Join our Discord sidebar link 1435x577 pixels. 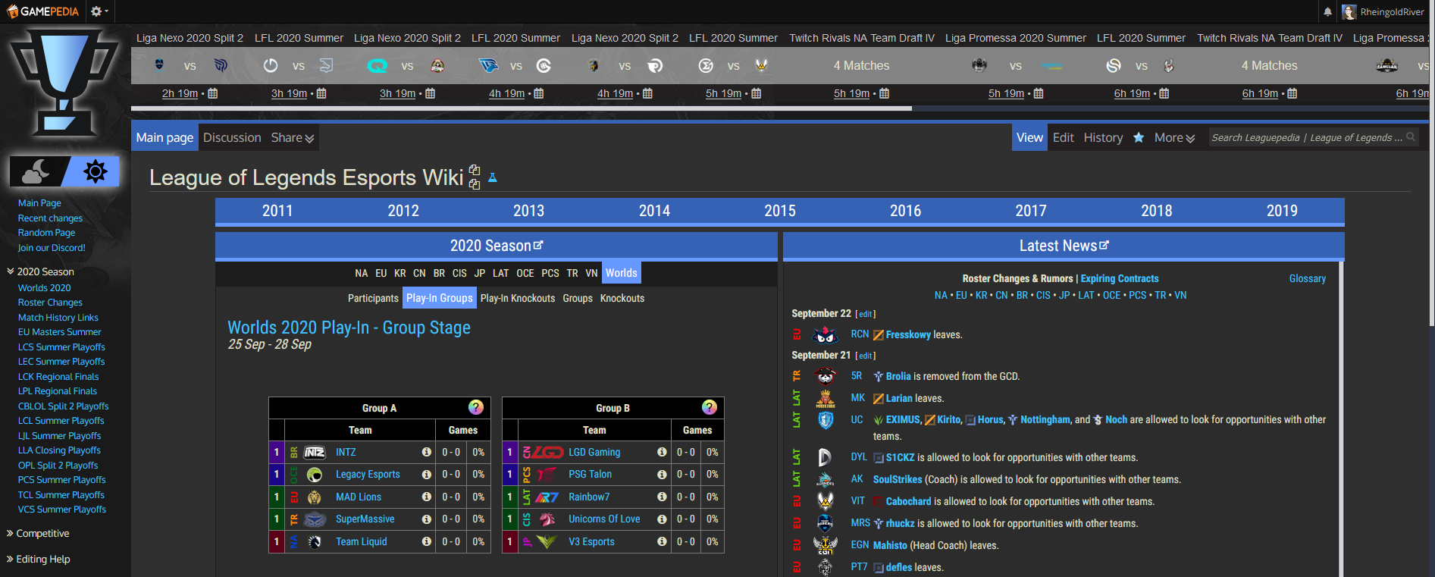52,247
